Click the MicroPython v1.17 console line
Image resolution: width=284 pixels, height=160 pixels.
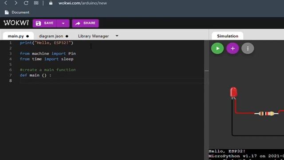[x=246, y=156]
